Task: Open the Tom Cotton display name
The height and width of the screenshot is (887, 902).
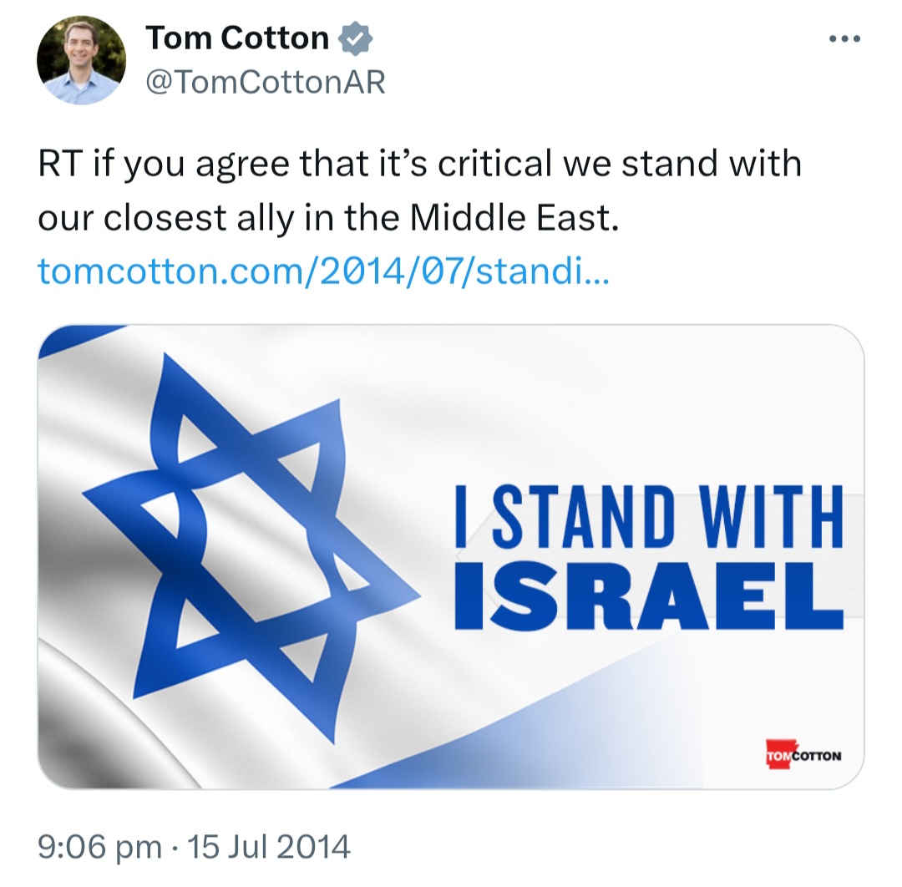Action: 237,38
